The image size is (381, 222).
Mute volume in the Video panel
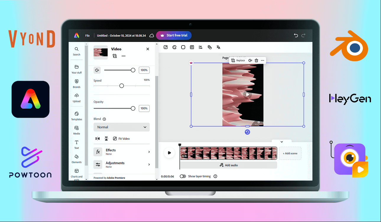[x=97, y=70]
